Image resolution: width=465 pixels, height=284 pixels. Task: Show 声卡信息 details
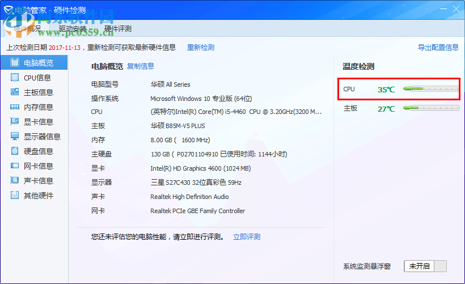34,181
